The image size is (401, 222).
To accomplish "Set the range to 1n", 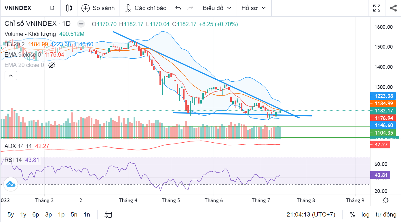I will (x=87, y=215).
